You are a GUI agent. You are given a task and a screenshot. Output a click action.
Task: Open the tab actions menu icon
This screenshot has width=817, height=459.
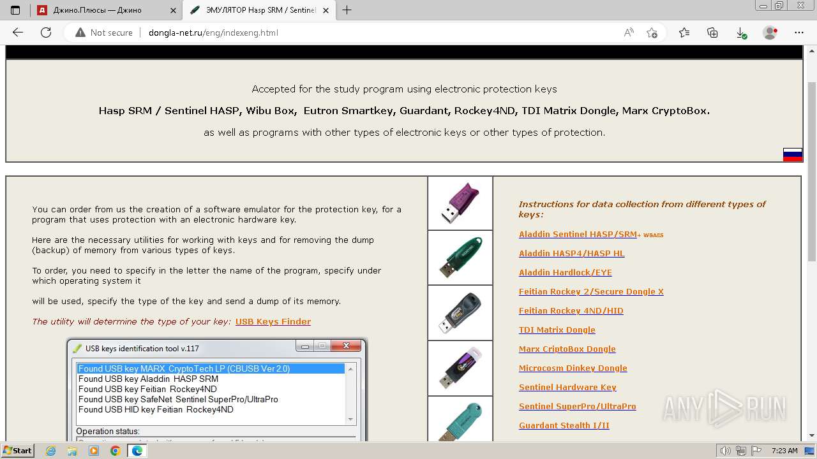(15, 10)
